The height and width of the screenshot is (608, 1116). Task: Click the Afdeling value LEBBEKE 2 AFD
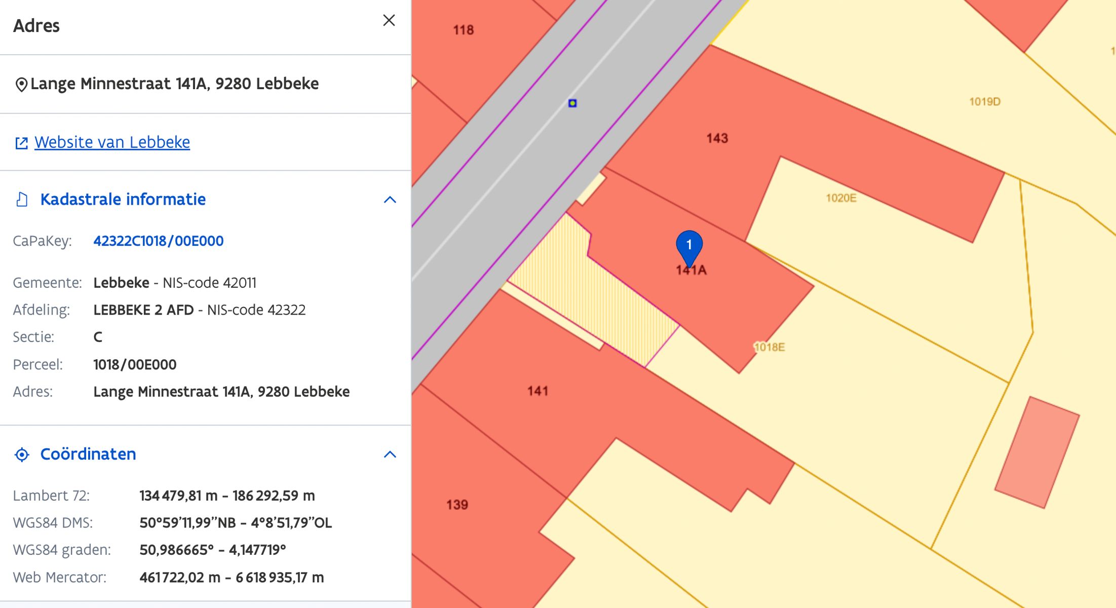(143, 310)
